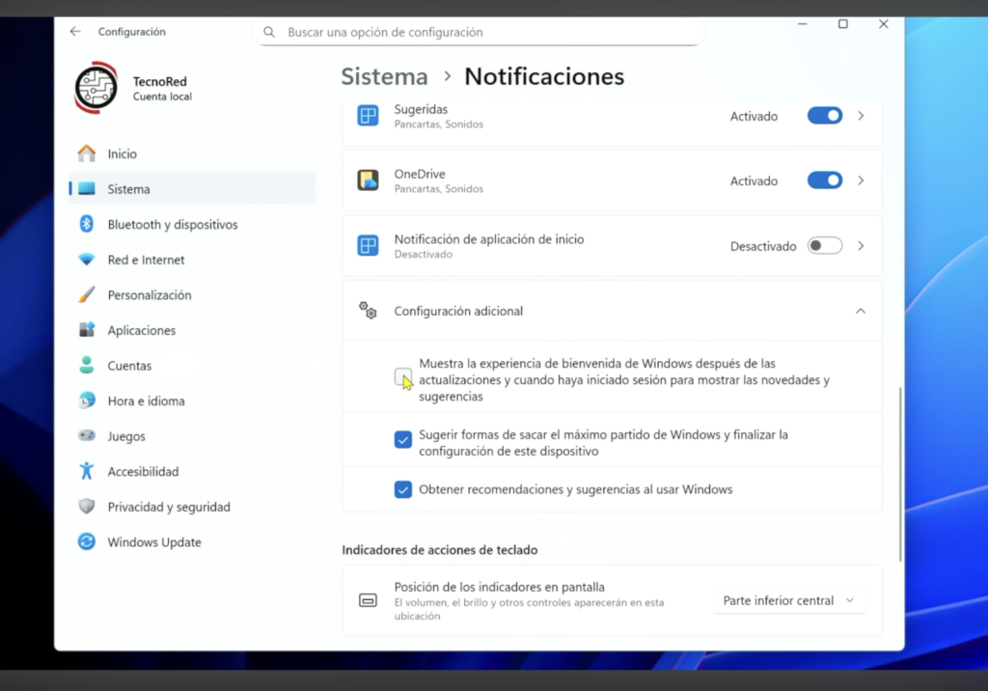Screen dimensions: 988x691
Task: Uncheck Sugerir formas de sacar el máximo partido
Action: click(402, 439)
